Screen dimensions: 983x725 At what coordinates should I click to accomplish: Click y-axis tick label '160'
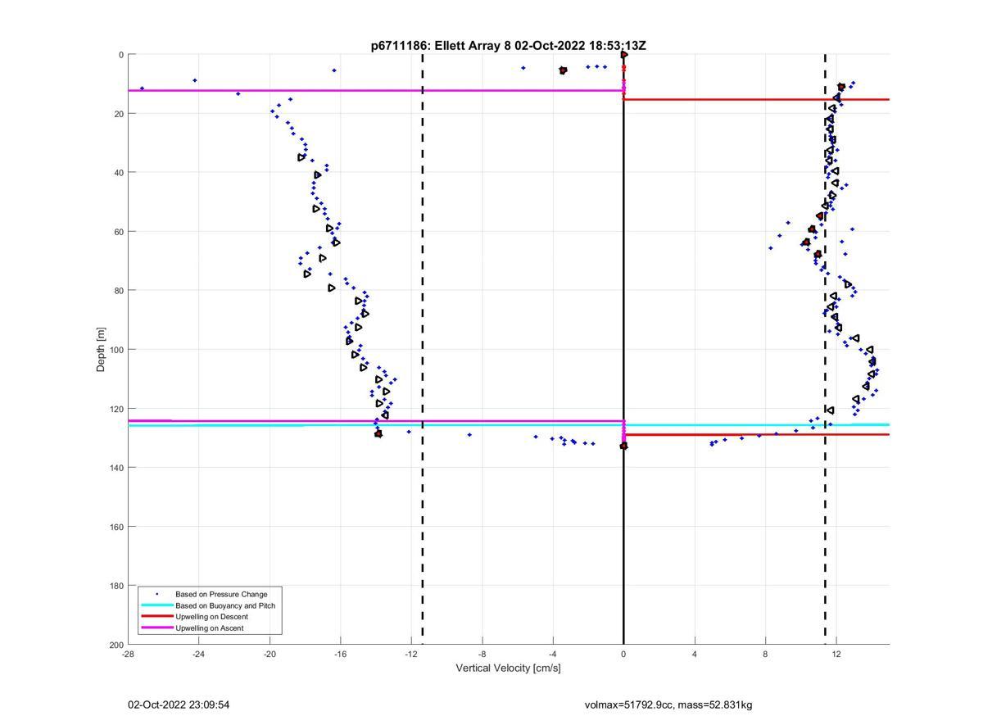pyautogui.click(x=116, y=527)
